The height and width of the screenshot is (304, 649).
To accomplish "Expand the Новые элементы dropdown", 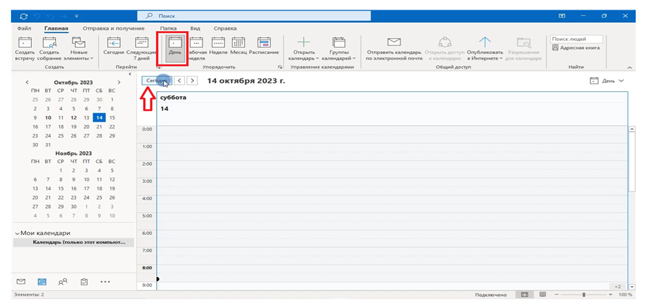I will click(x=79, y=58).
